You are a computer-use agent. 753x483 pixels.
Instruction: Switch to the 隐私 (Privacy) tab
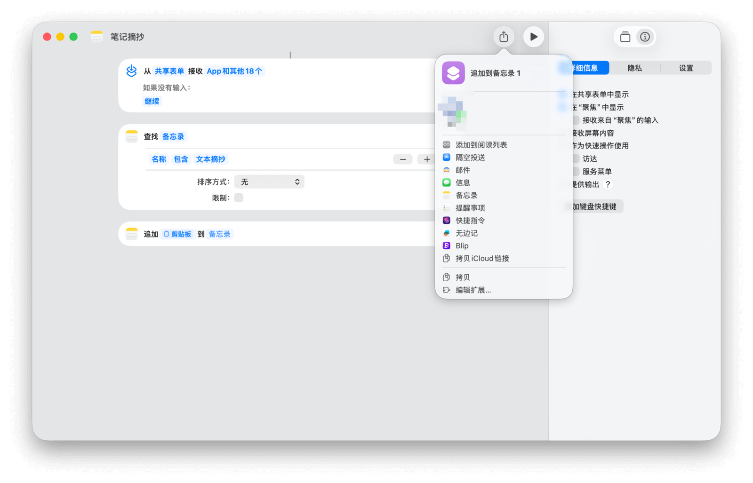pyautogui.click(x=634, y=68)
